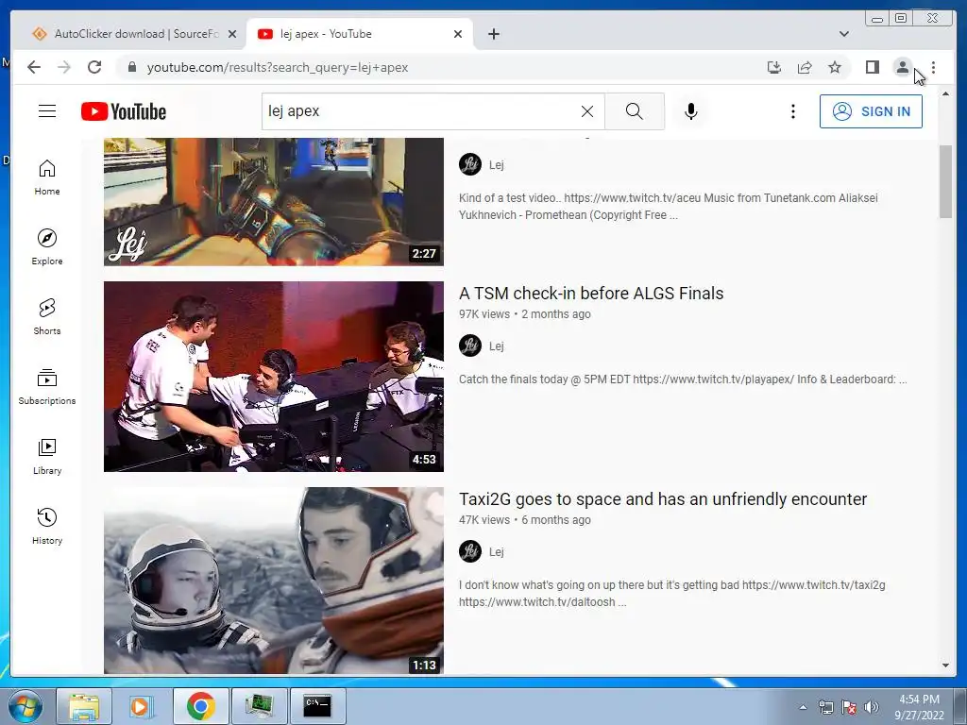Viewport: 967px width, 725px height.
Task: Play the 1:13 astronaut video thumbnail
Action: (273, 581)
